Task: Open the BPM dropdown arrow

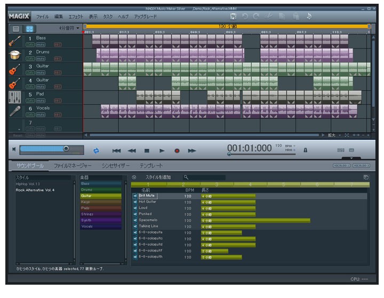Action: click(x=294, y=146)
